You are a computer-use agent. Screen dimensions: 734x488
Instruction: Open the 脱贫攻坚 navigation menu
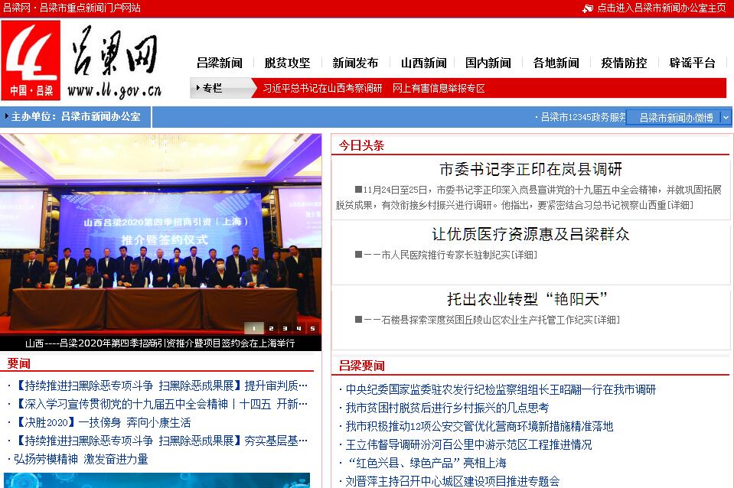coord(288,63)
